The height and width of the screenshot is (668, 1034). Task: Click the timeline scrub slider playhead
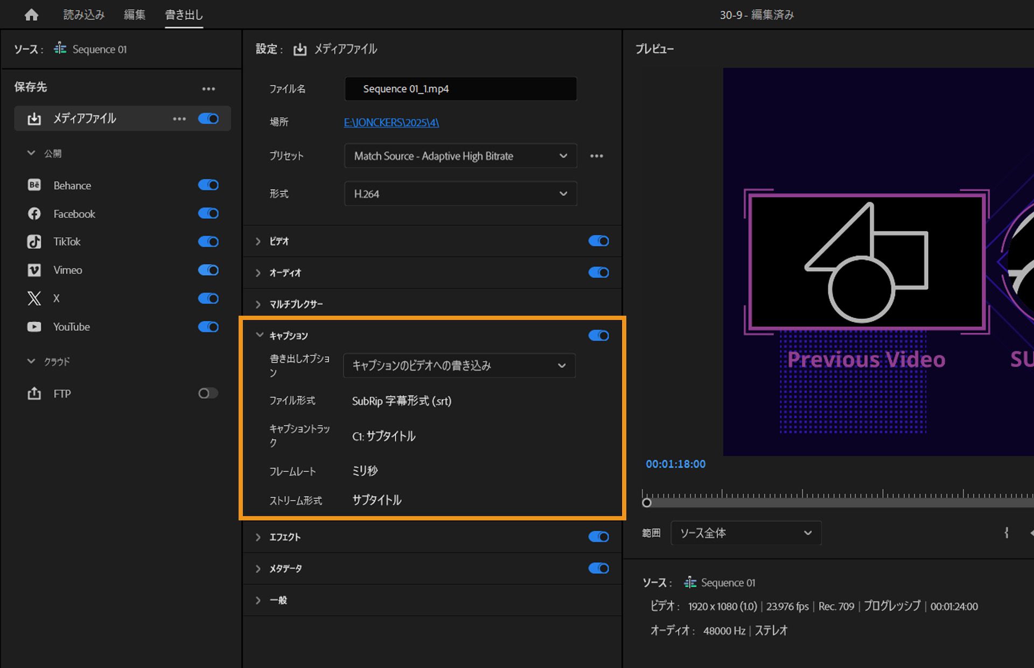646,503
